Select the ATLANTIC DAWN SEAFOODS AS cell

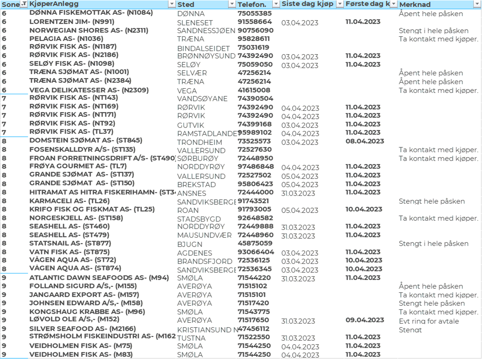pyautogui.click(x=99, y=278)
